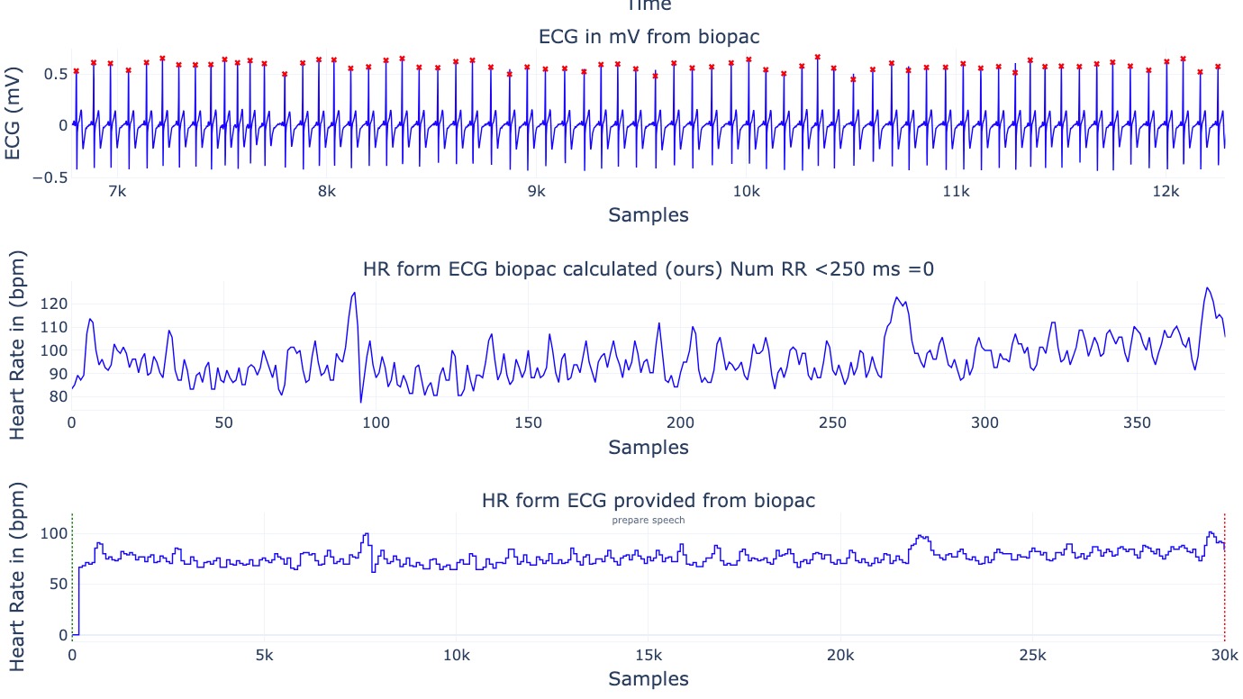The width and height of the screenshot is (1243, 699).
Task: Click the 0.5 tick on the ECG y-axis
Action: point(55,73)
